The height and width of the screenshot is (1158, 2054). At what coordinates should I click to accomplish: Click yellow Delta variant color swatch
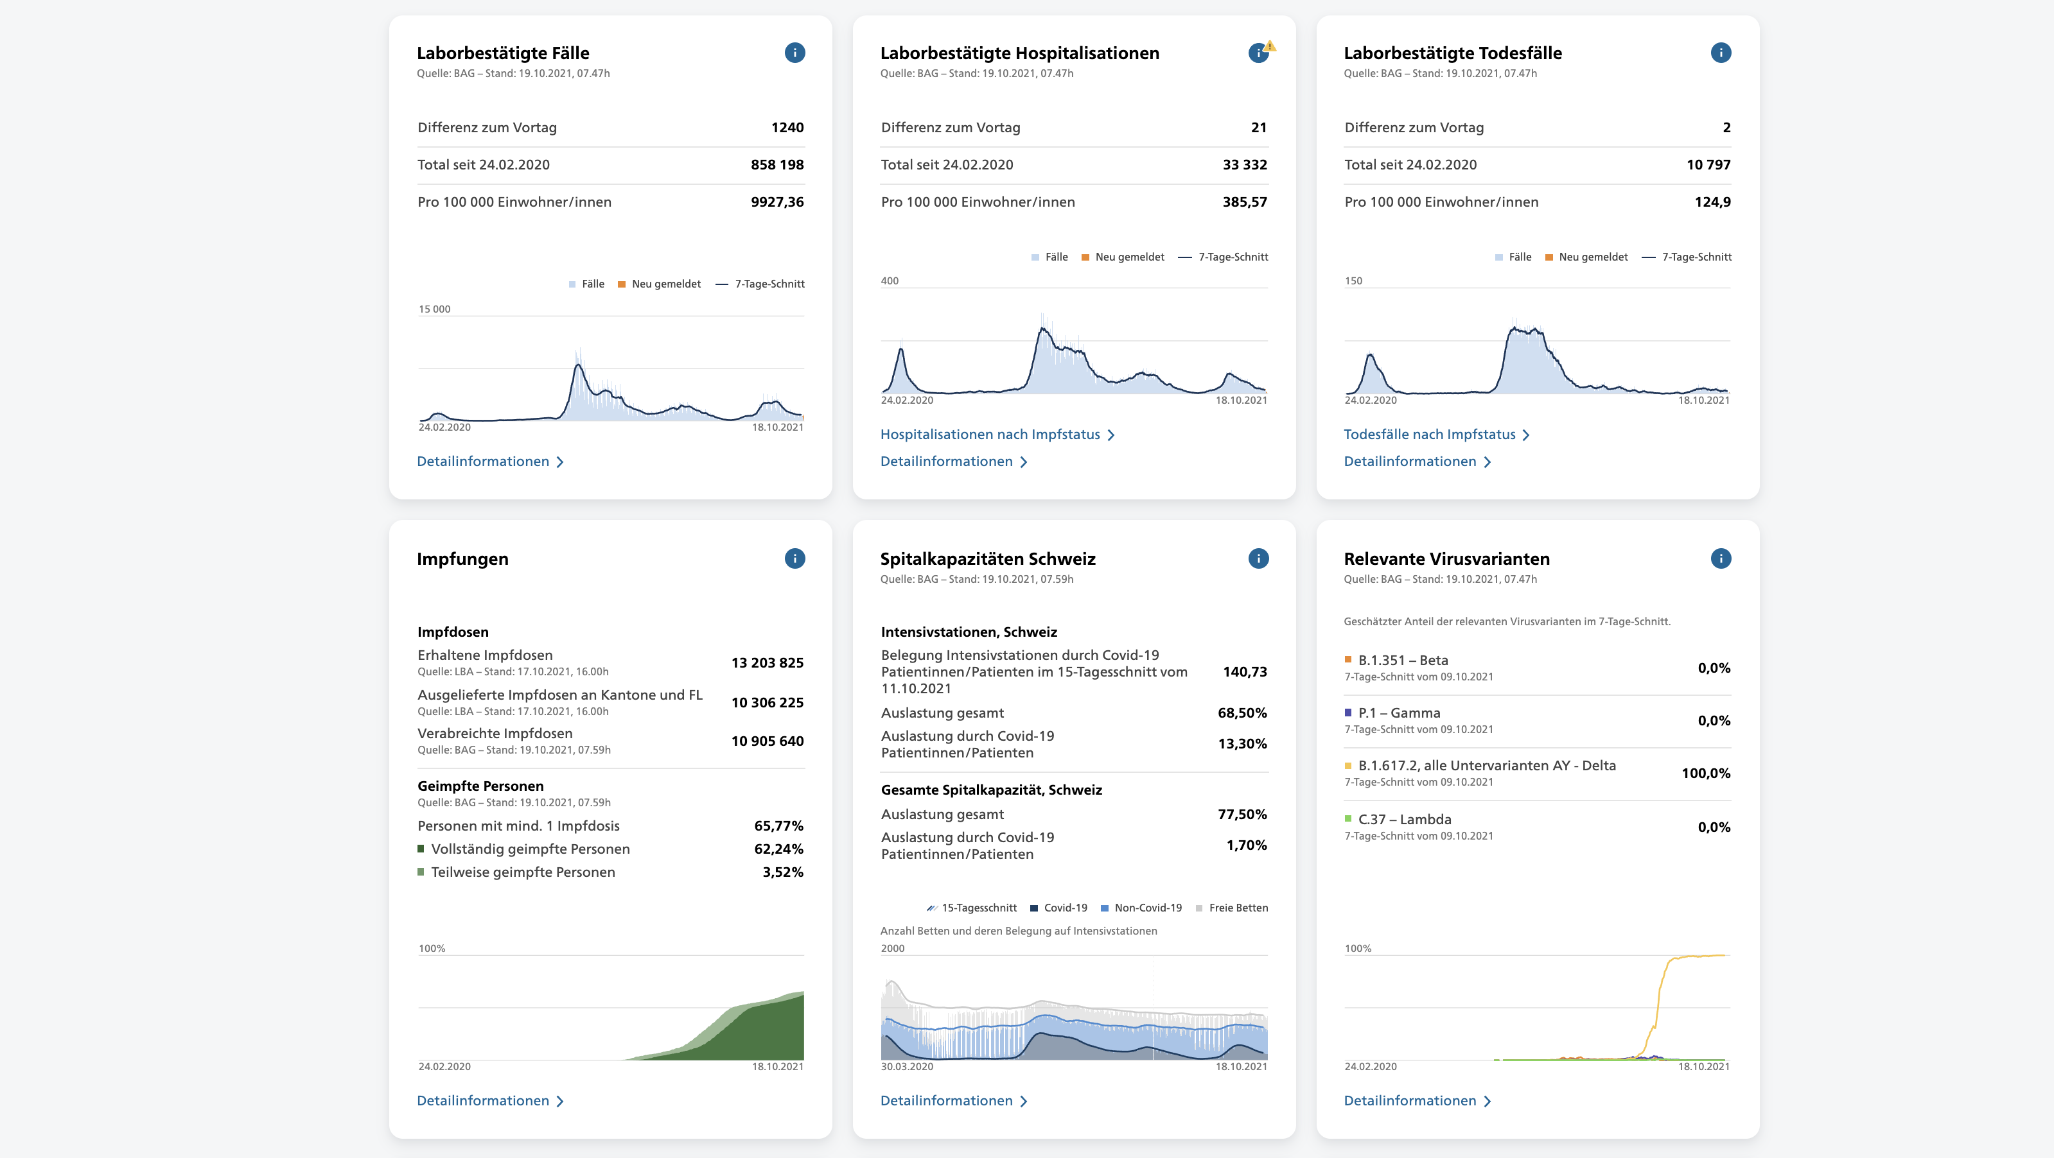1348,766
